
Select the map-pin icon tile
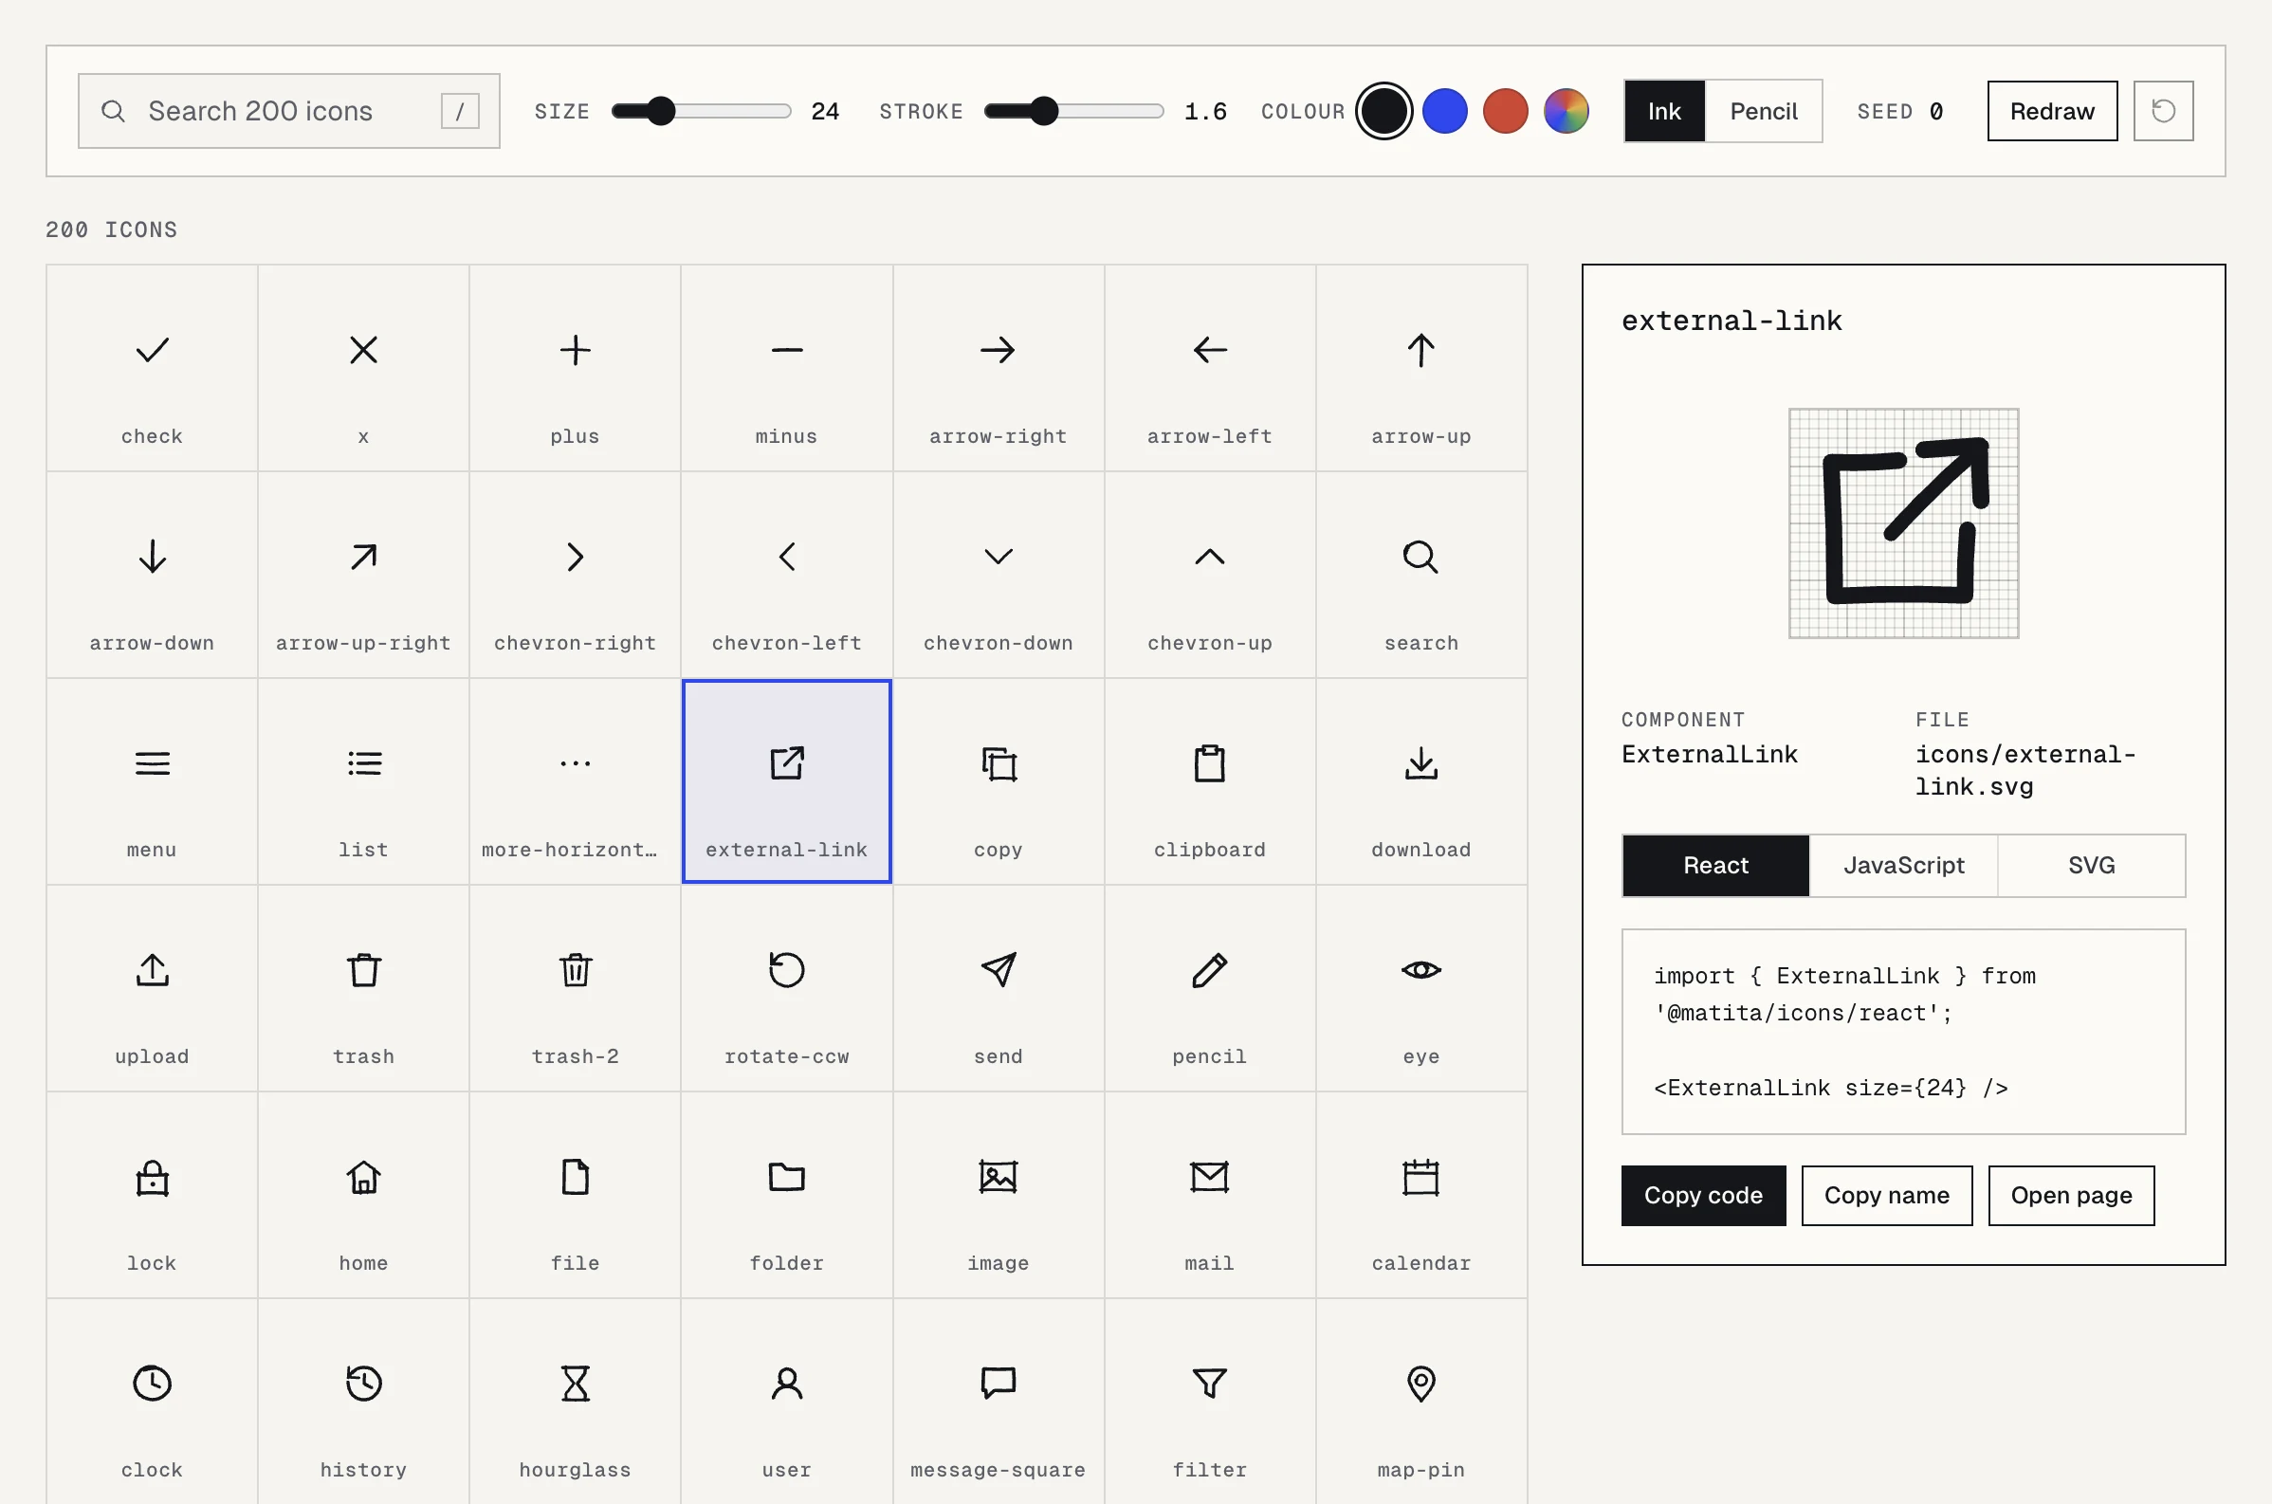pyautogui.click(x=1421, y=1402)
